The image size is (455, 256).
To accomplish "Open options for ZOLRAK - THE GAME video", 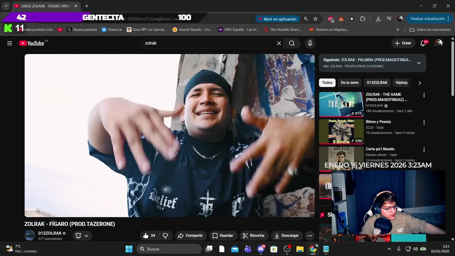I will tap(424, 95).
